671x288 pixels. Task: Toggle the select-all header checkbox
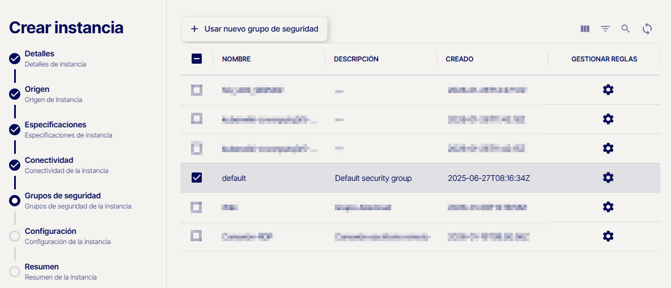pos(197,59)
